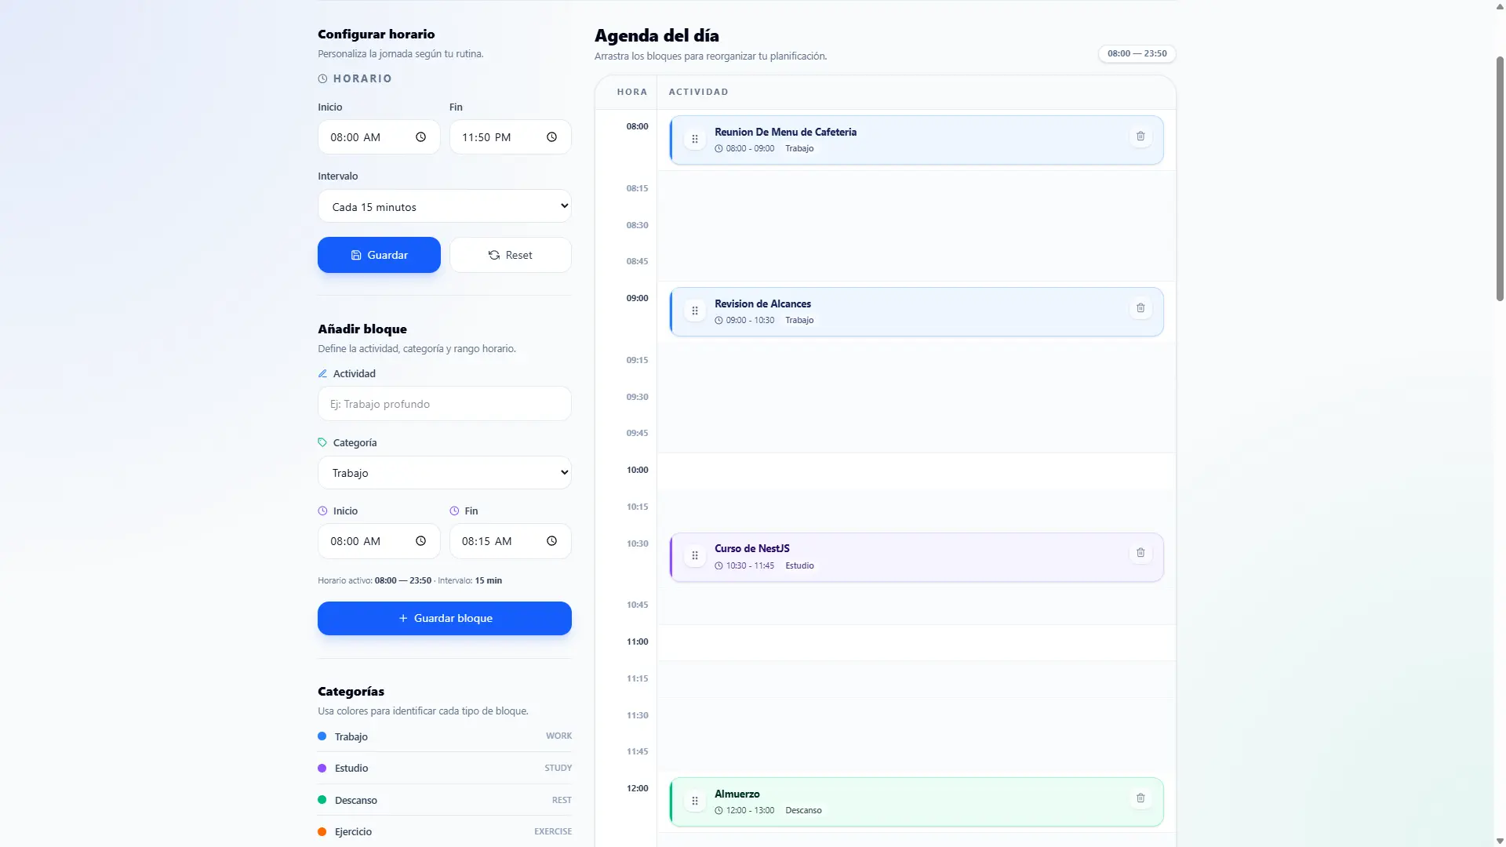Click the empty 10:00 time slot row
Screen dimensions: 1506x847
click(916, 471)
